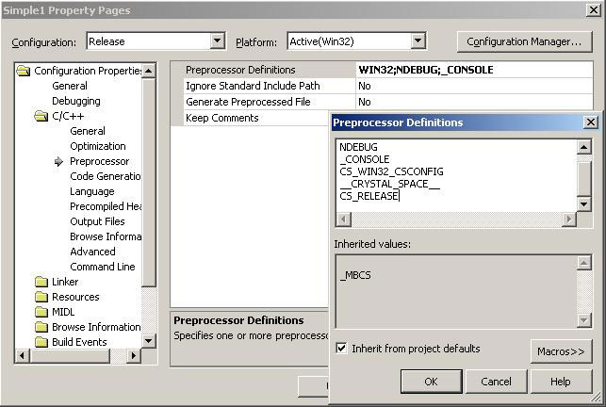Click the OK button

coord(431,382)
